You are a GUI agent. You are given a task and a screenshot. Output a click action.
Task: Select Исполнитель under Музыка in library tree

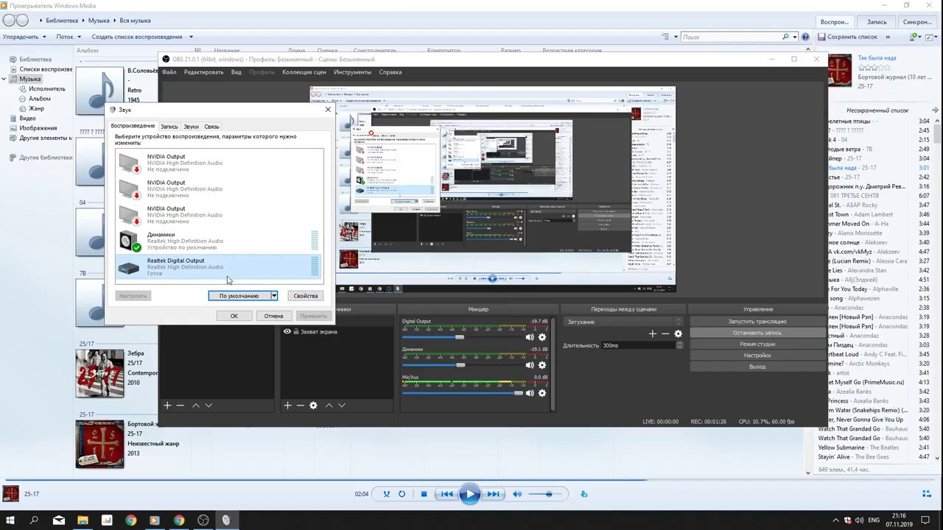coord(47,88)
